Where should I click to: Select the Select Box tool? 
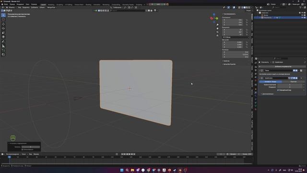3,15
